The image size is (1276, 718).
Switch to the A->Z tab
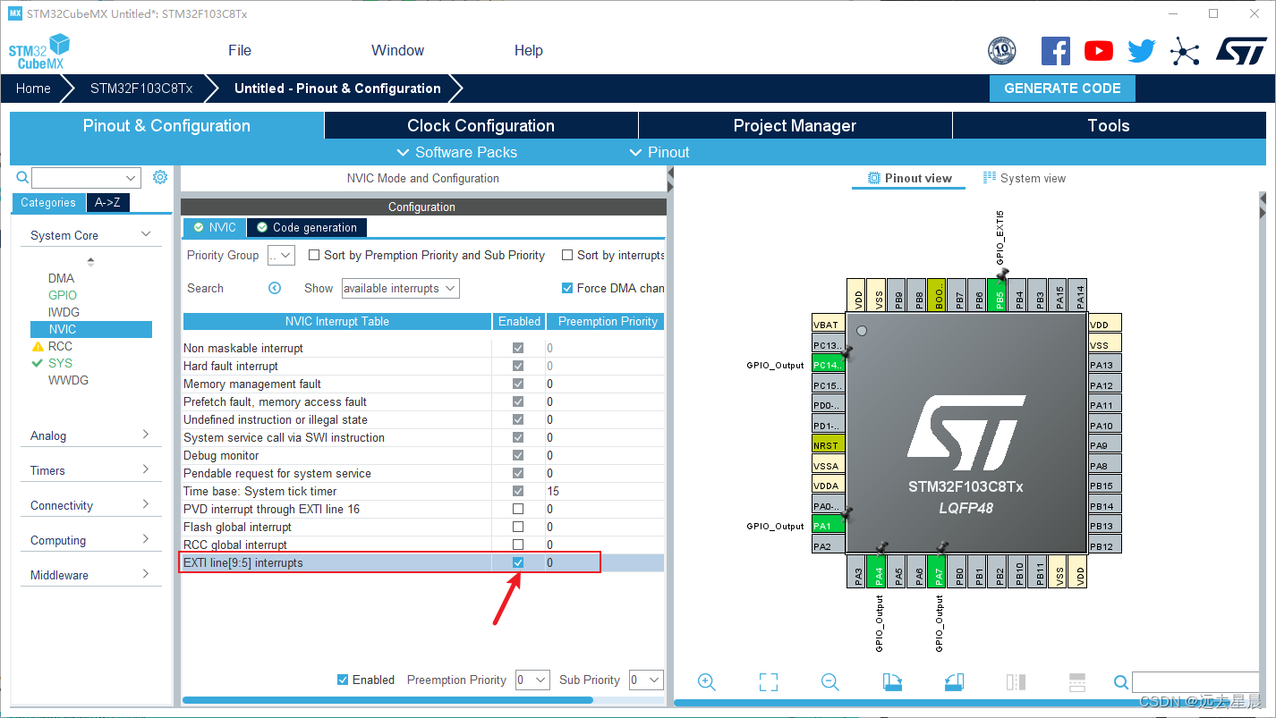click(x=107, y=202)
